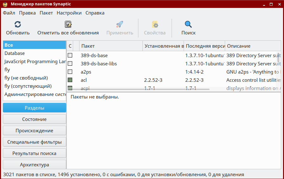Maximize the Synaptic window
The image size is (284, 179).
pyautogui.click(x=271, y=4)
